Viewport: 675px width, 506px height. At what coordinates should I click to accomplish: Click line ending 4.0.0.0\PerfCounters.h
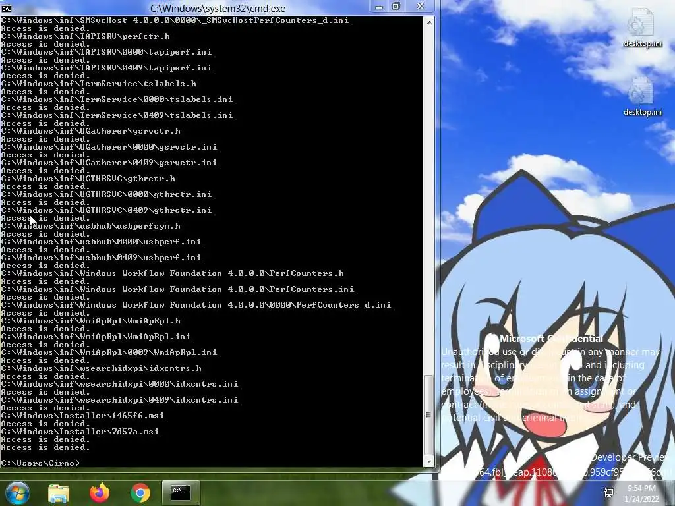point(172,273)
